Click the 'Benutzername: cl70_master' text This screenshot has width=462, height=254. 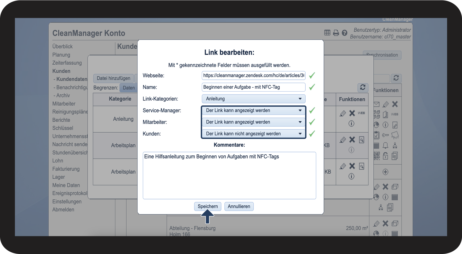click(380, 37)
